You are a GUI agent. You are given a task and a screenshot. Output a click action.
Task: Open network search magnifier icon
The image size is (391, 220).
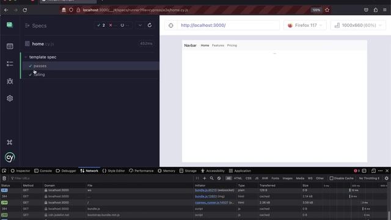[x=212, y=178]
